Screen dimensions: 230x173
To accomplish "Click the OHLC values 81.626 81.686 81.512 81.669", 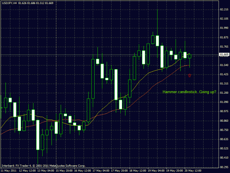I will coord(36,3).
